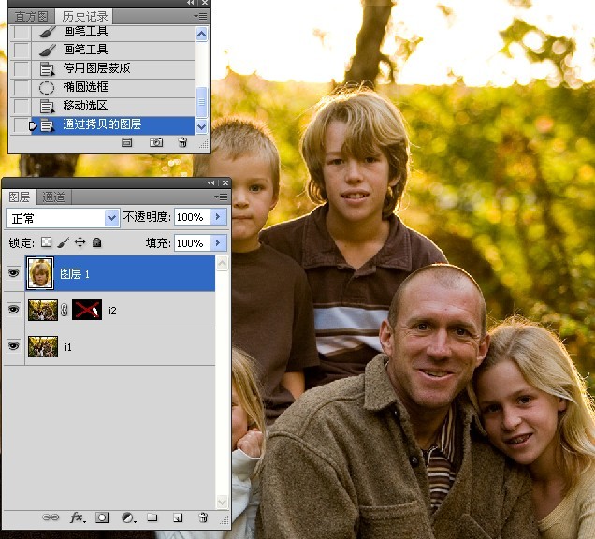
Task: Open the History panel flyout menu
Action: 200,16
